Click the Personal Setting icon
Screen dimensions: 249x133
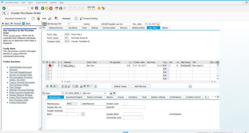click(x=81, y=18)
